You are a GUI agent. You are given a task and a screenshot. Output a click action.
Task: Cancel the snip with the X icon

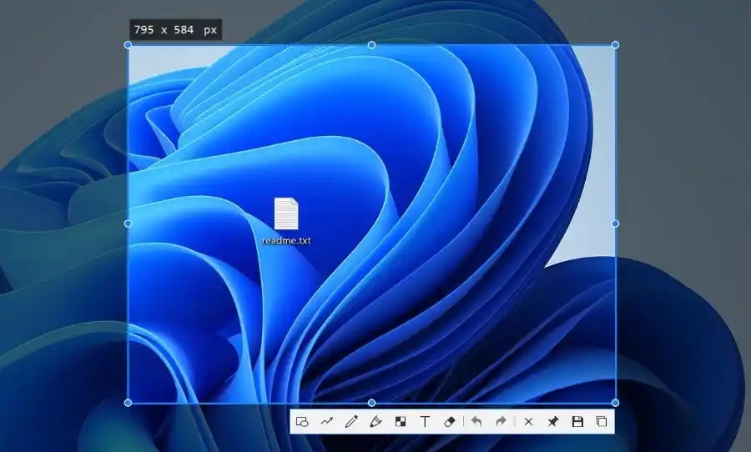[x=528, y=422]
